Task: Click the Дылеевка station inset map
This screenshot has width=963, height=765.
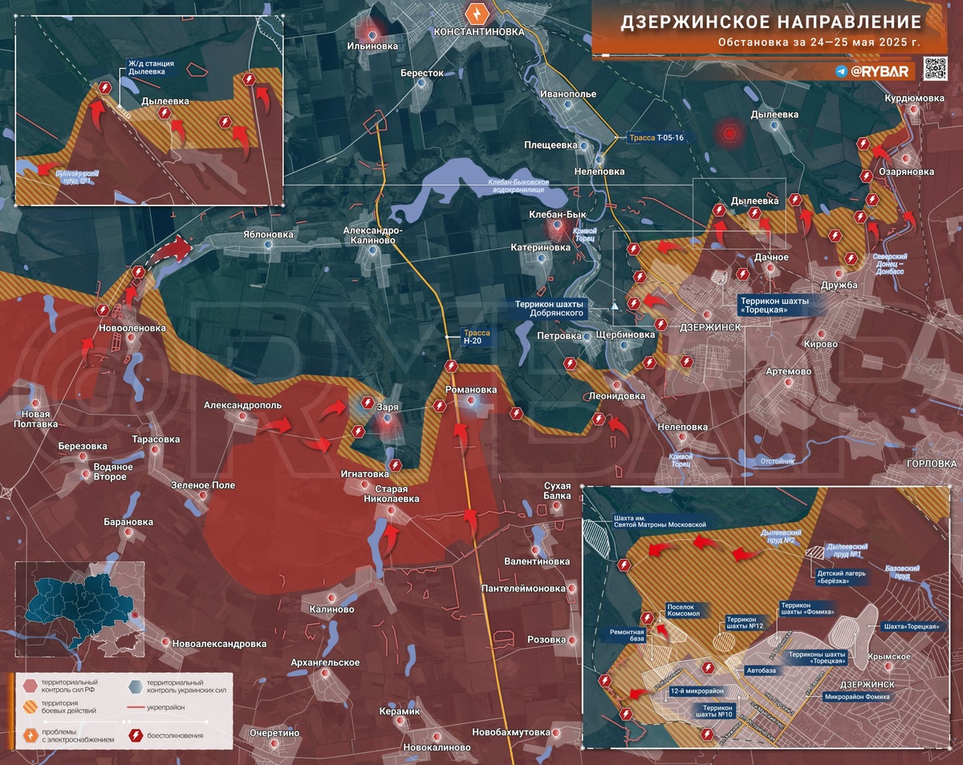Action: [x=149, y=111]
